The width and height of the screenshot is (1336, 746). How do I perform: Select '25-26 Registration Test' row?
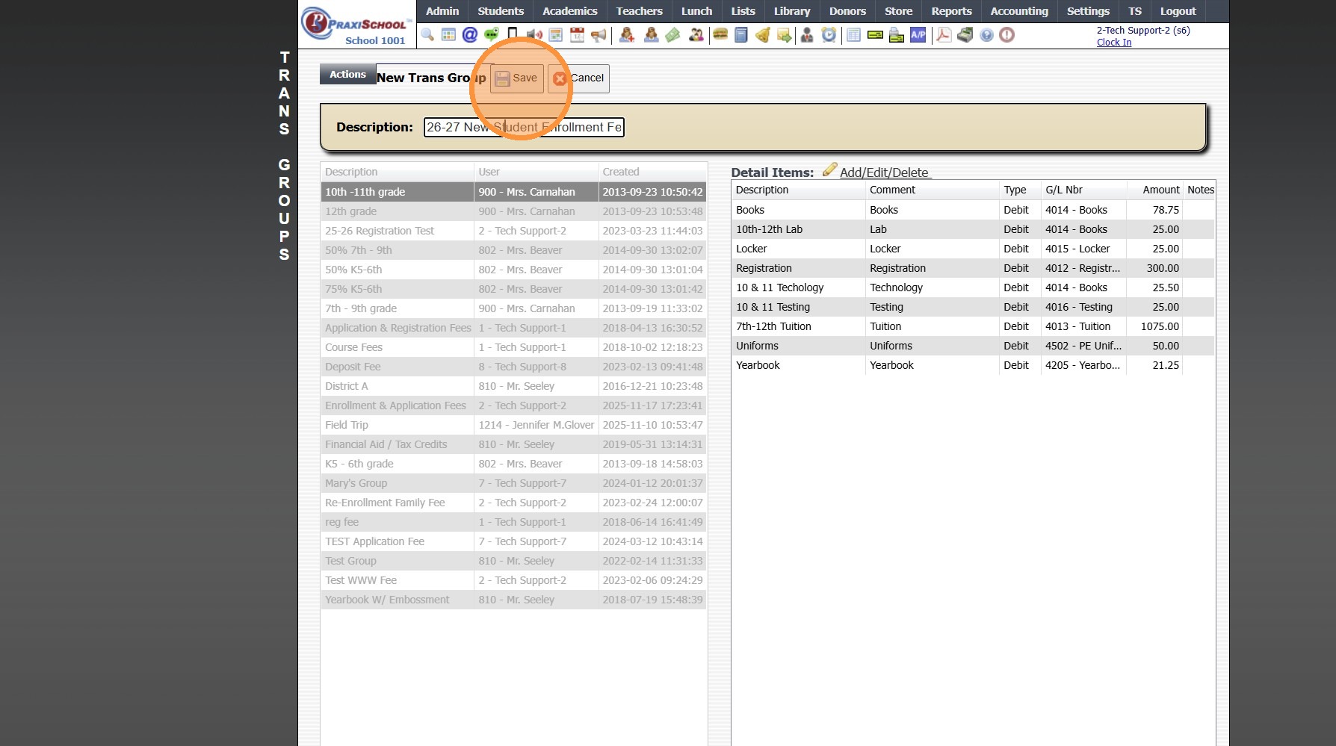point(513,231)
